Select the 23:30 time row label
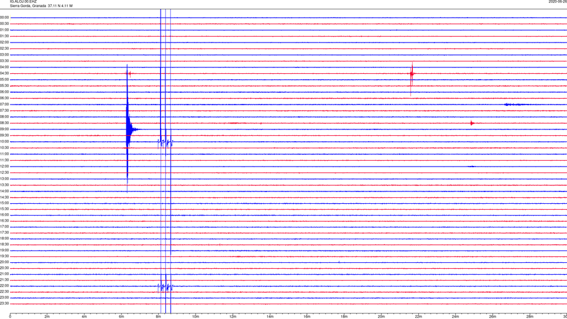 click(x=5, y=304)
